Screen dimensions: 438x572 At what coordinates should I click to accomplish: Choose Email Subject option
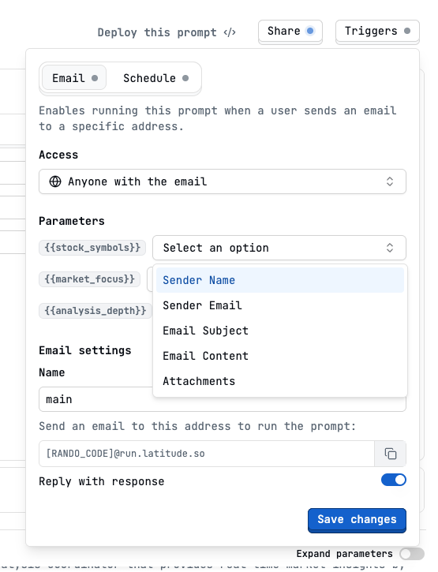click(x=280, y=331)
